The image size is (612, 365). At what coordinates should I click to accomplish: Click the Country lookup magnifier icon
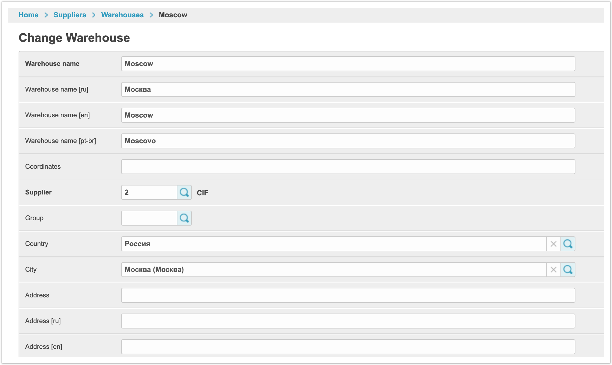pyautogui.click(x=568, y=244)
